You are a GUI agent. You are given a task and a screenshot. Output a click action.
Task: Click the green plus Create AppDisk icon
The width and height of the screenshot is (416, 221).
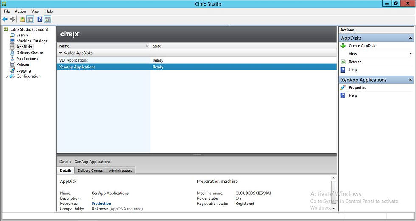[343, 45]
